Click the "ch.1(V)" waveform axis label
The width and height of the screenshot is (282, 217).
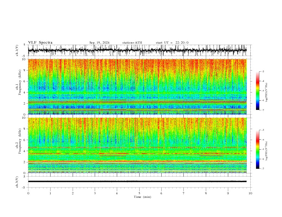click(17, 50)
